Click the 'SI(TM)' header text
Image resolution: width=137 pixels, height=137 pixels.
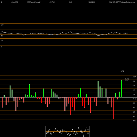point(52,2)
